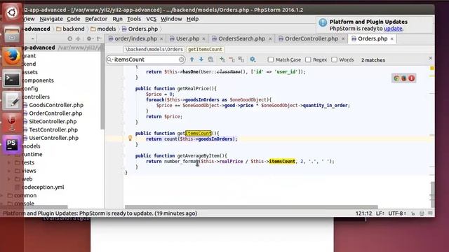
Task: Add selection for next occurrence icon
Action: tap(222, 59)
